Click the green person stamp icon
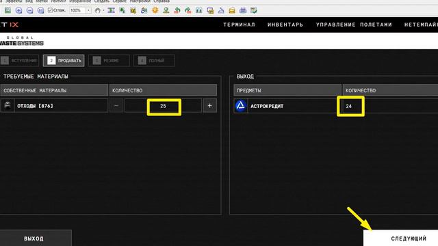 point(166,11)
